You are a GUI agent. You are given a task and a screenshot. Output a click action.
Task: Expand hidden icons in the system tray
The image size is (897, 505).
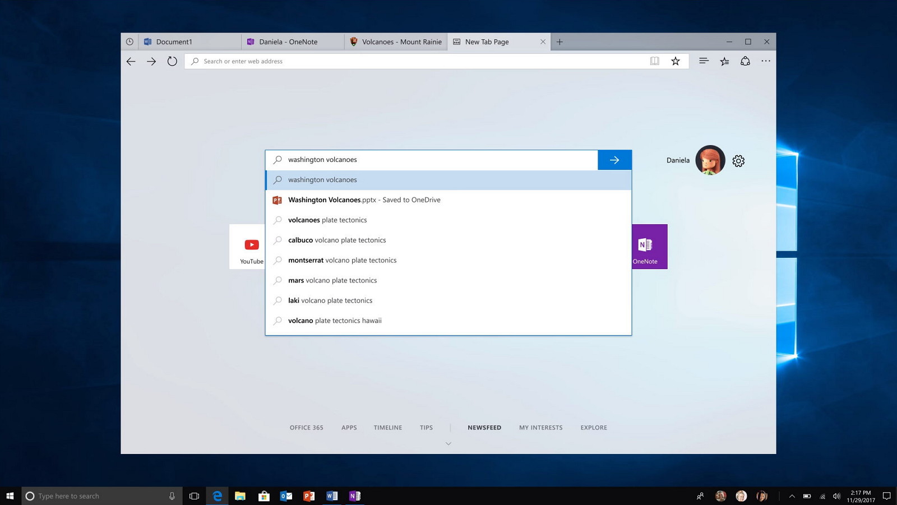click(792, 495)
